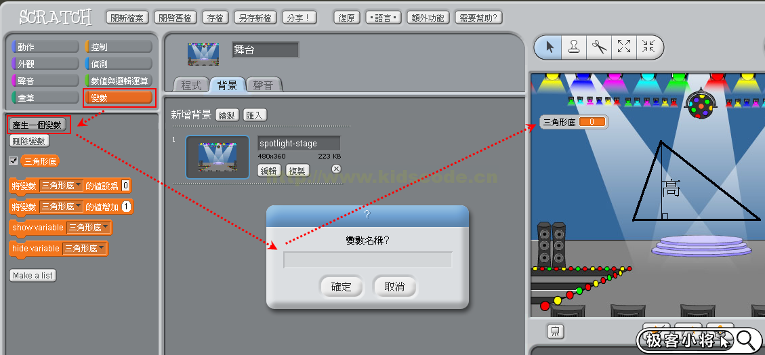765x355 pixels.
Task: Delete the spotlight-stage background with the X icon
Action: click(336, 169)
